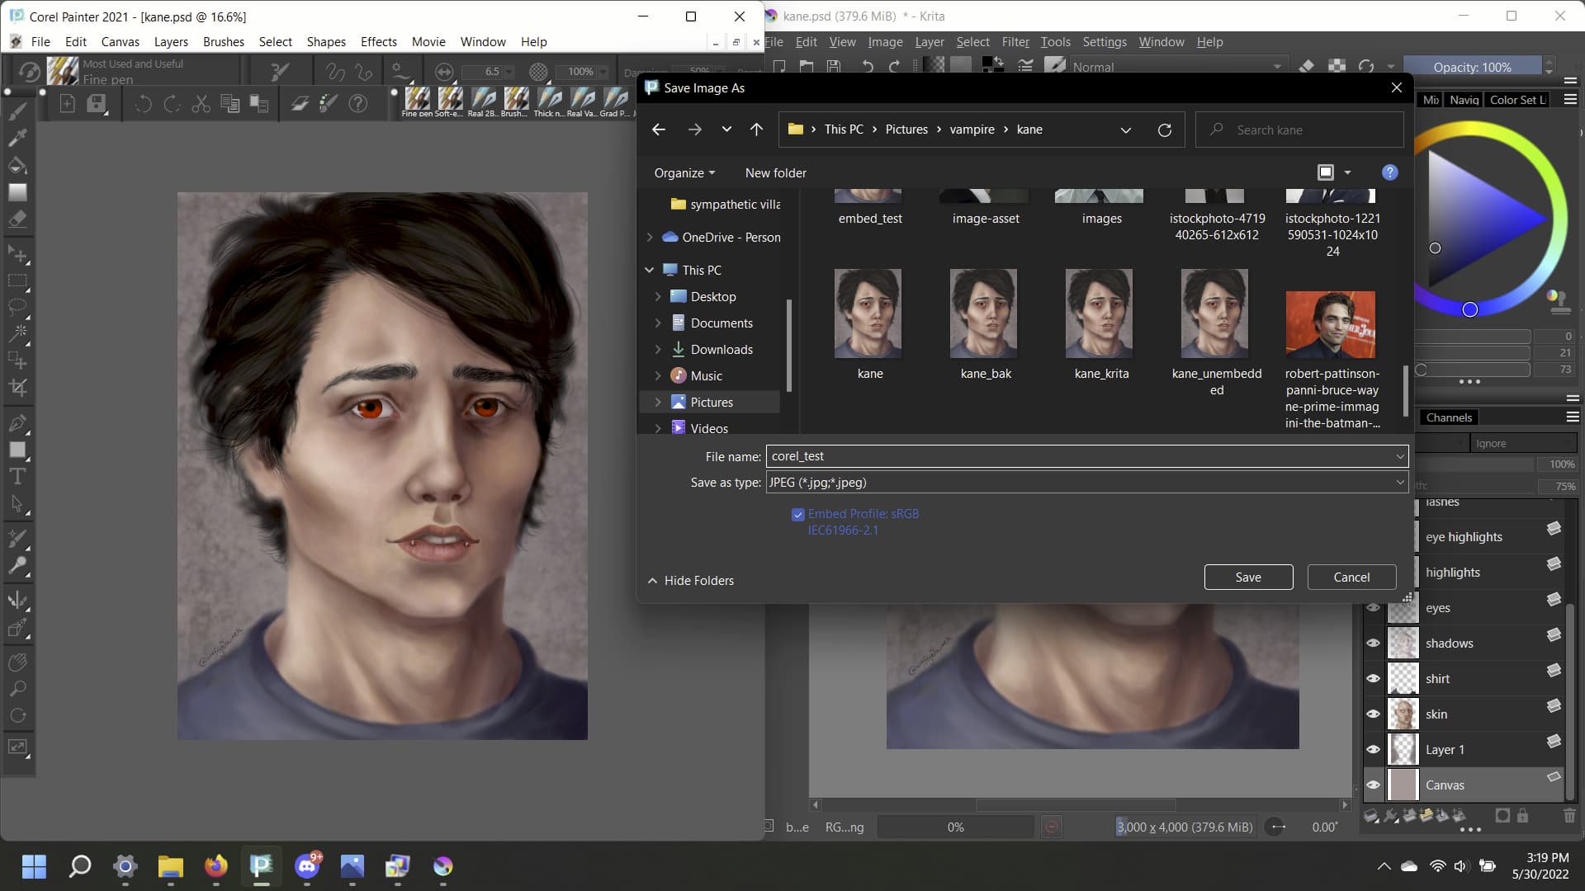Select the Text tool in Painter
Viewport: 1585px width, 891px height.
point(17,477)
